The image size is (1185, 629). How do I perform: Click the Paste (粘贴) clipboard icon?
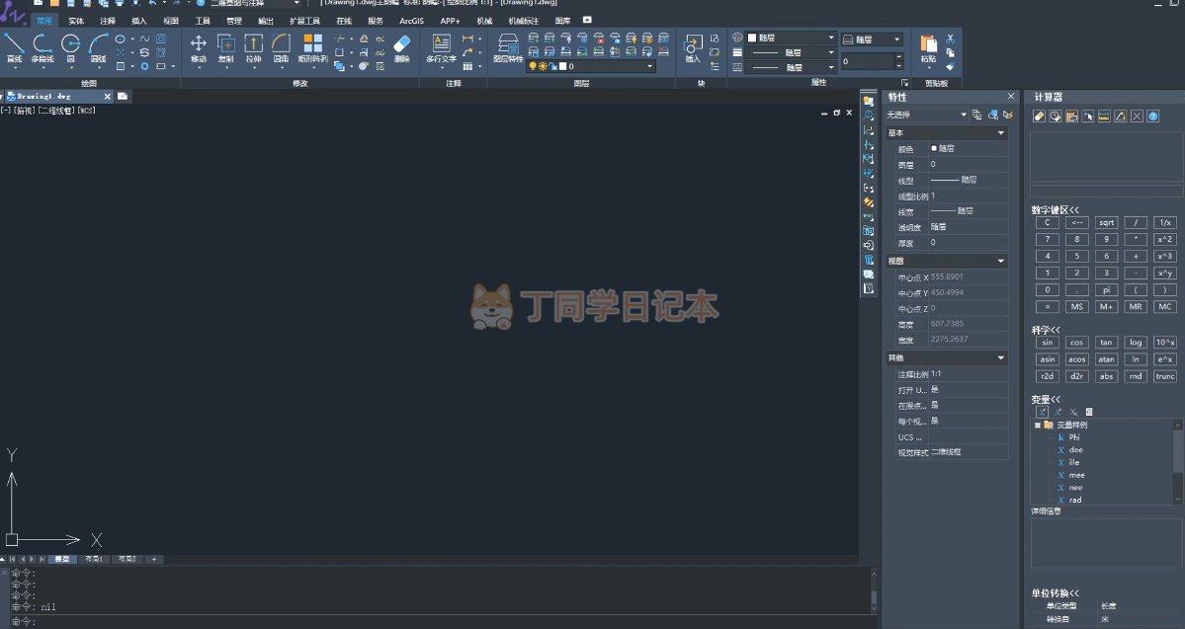pyautogui.click(x=928, y=47)
